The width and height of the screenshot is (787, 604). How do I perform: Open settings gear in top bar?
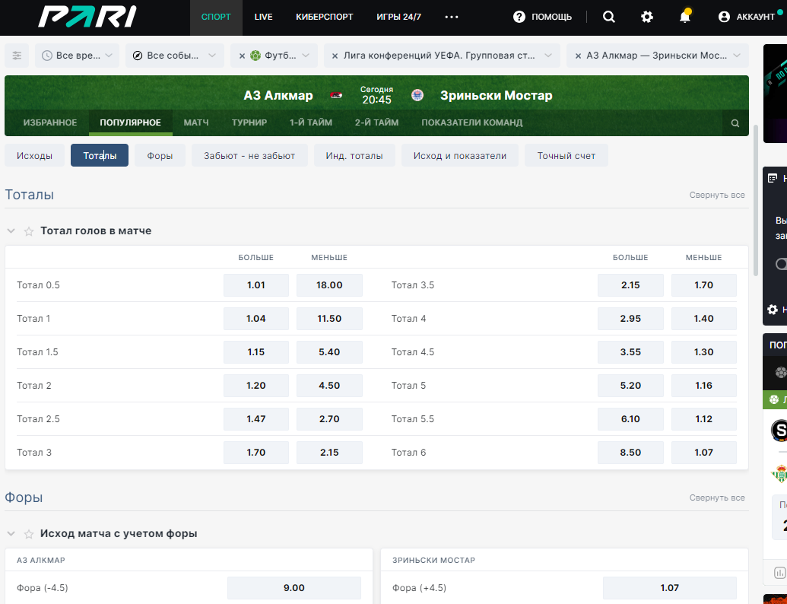tap(647, 17)
